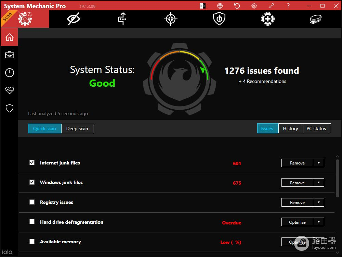Open the clock icon in left sidebar
Viewport: 342px width, 257px height.
tap(9, 73)
